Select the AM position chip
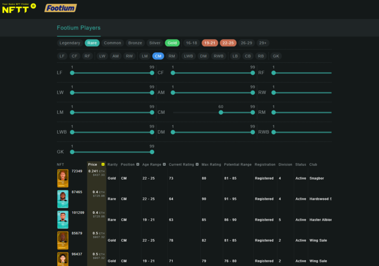This screenshot has width=379, height=266. [x=115, y=56]
